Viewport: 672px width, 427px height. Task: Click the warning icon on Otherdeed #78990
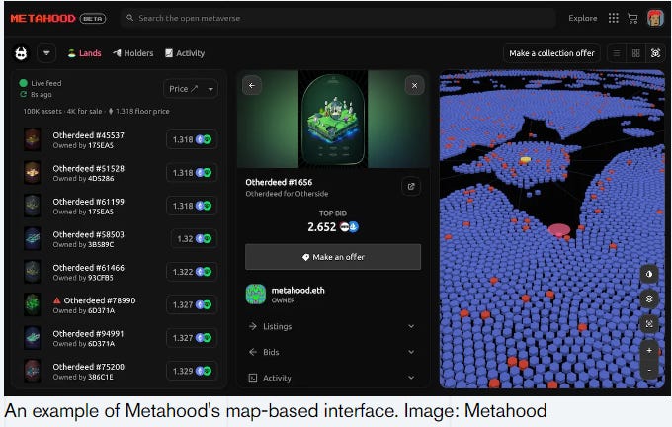[x=57, y=300]
